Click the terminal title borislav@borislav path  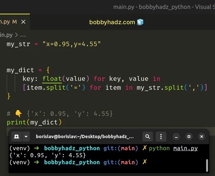pos(84,137)
